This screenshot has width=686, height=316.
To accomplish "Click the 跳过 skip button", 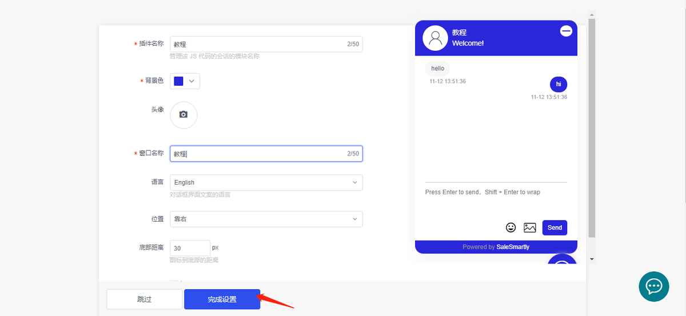I will pyautogui.click(x=144, y=299).
